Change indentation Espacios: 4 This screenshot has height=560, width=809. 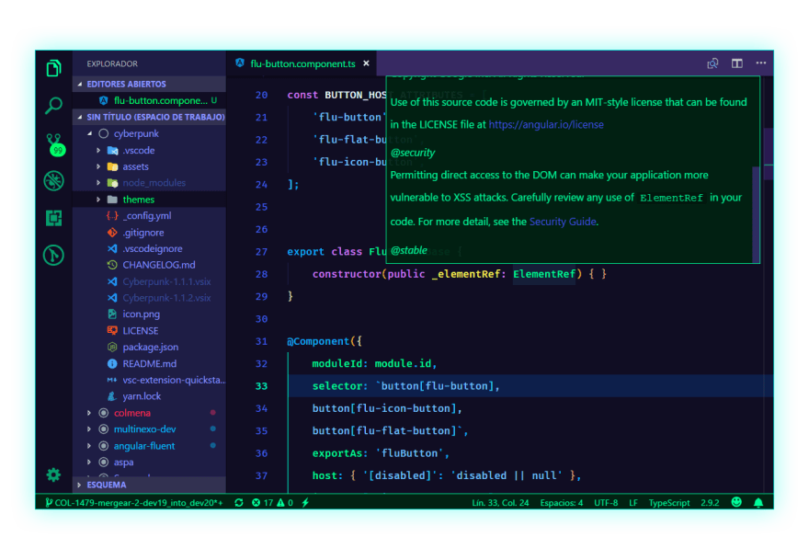[x=562, y=502]
